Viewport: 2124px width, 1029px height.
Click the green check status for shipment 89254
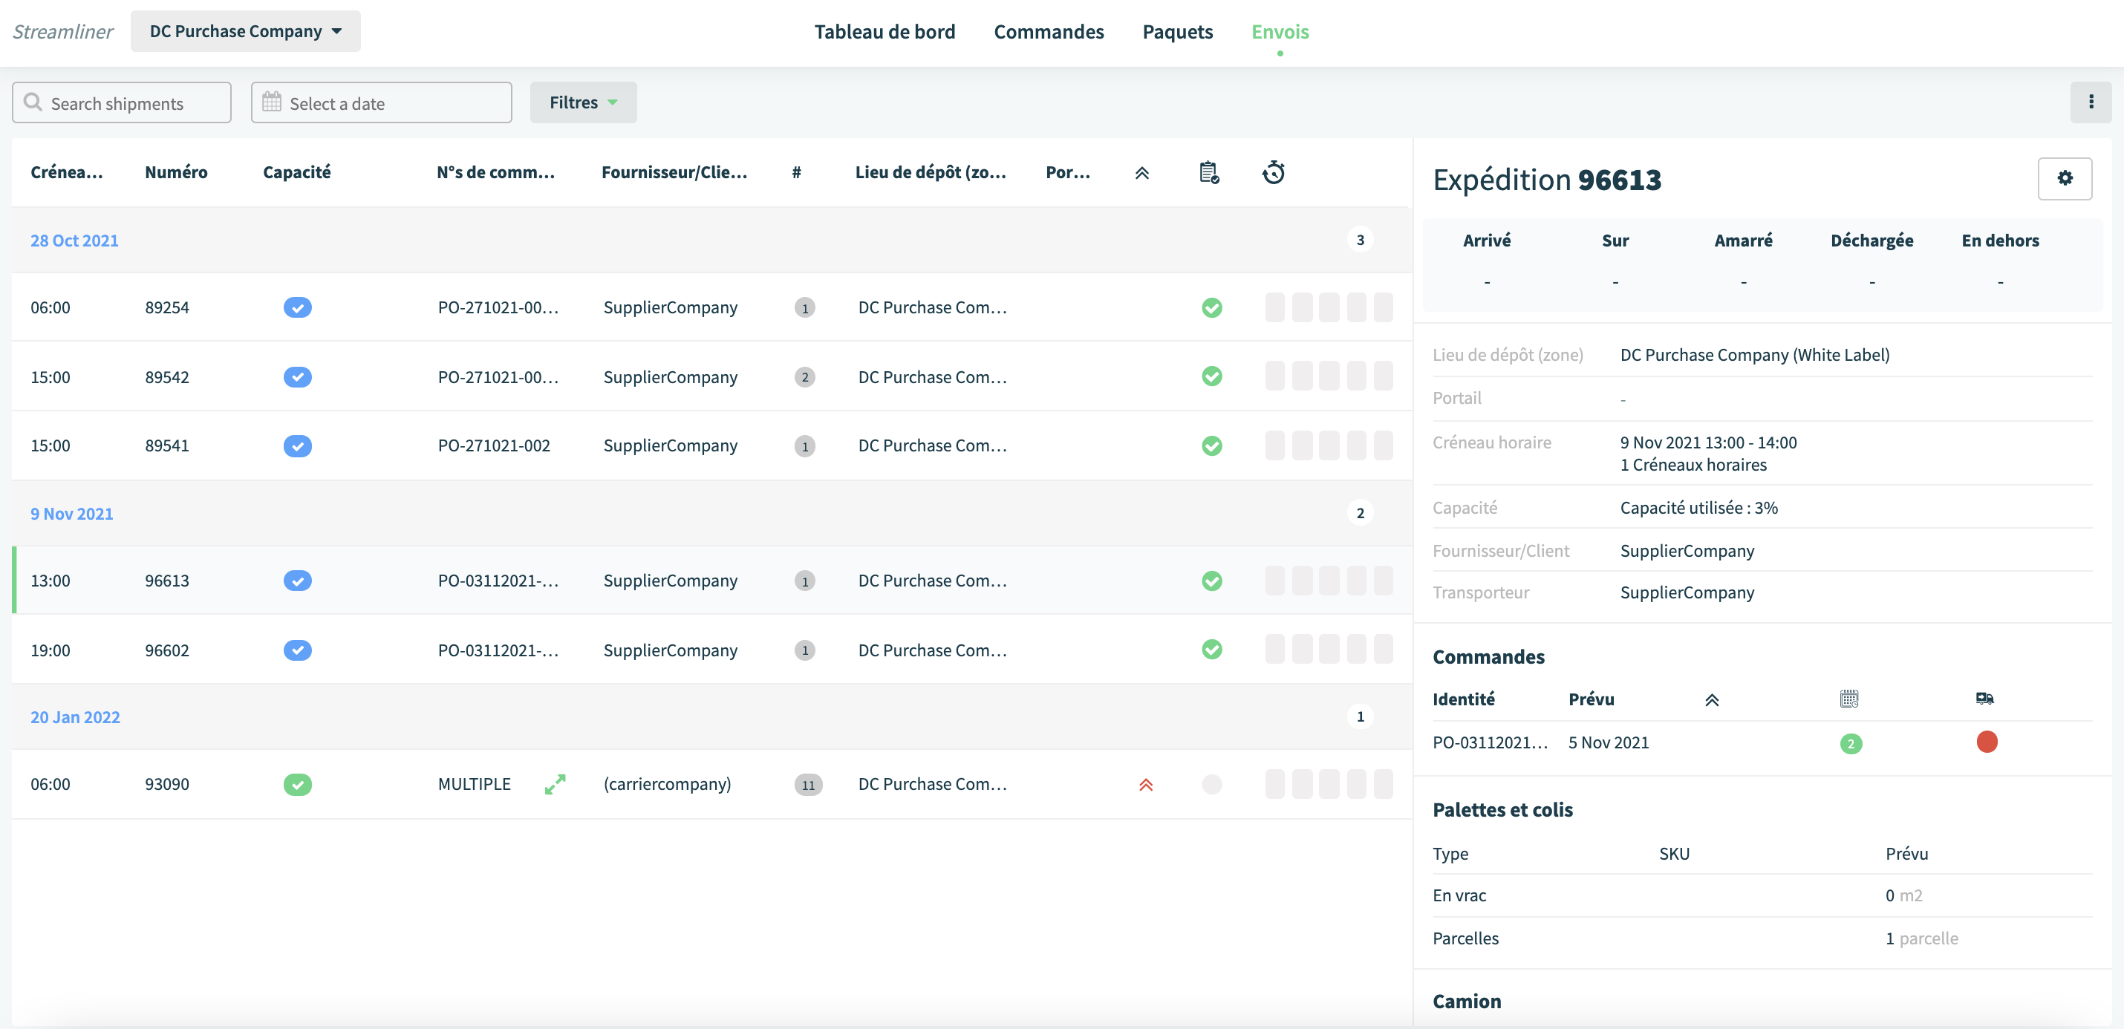tap(1211, 307)
